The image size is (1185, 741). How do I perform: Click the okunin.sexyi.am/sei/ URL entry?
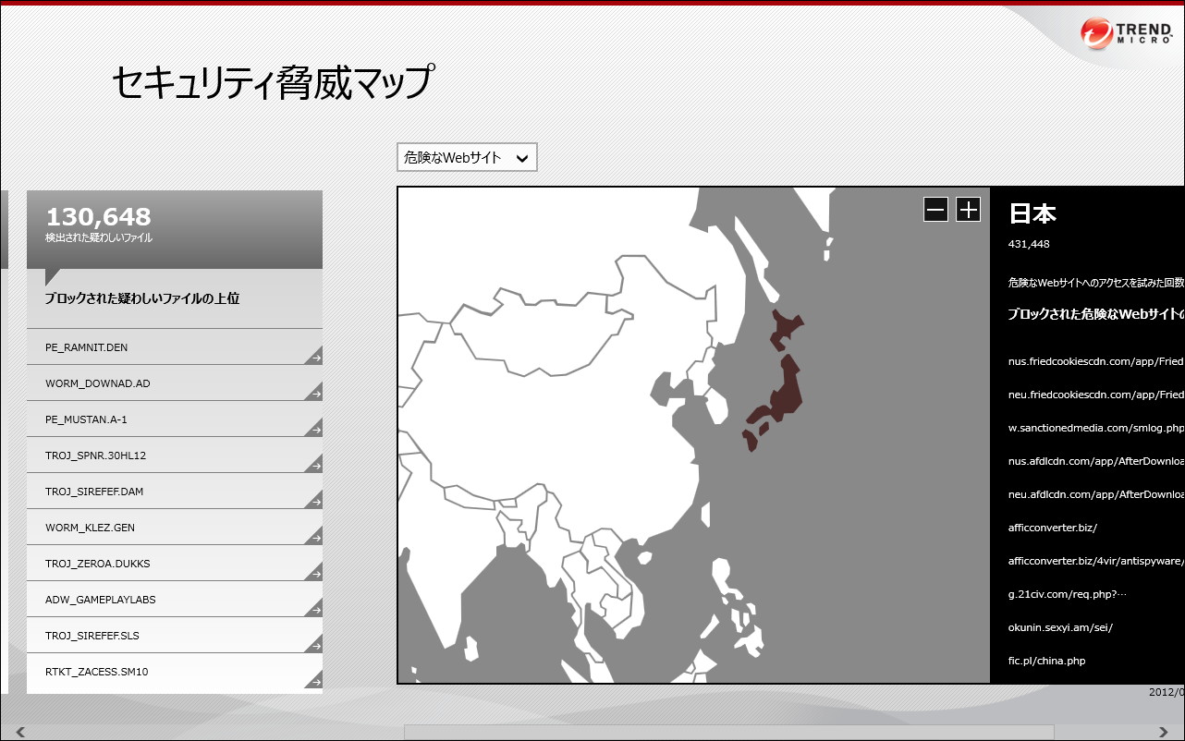(1060, 627)
